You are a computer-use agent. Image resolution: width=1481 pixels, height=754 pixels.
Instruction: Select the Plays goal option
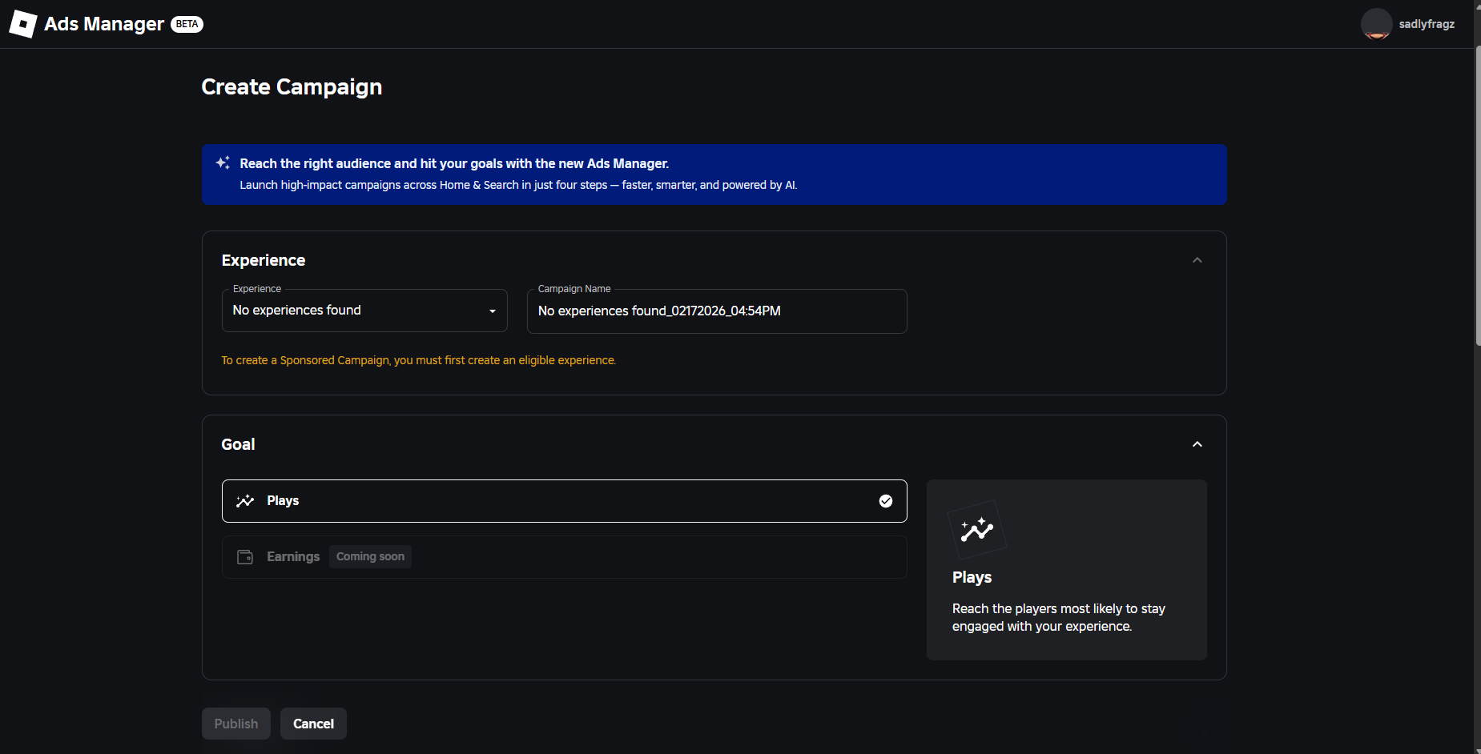[564, 501]
